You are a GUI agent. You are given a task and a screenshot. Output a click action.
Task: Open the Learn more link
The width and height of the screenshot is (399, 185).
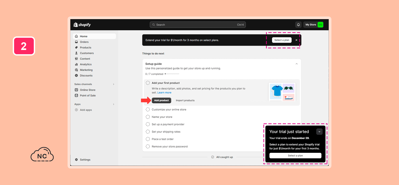point(164,93)
